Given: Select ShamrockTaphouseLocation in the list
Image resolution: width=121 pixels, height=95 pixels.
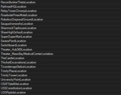Looking at the screenshot, I should 60,28.
